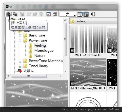Click the tree horizontal scroll right arrow
The width and height of the screenshot is (122, 112).
(x=60, y=76)
